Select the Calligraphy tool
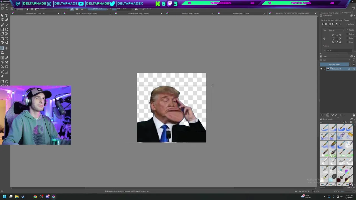This screenshot has height=200, width=356. pyautogui.click(x=7, y=20)
